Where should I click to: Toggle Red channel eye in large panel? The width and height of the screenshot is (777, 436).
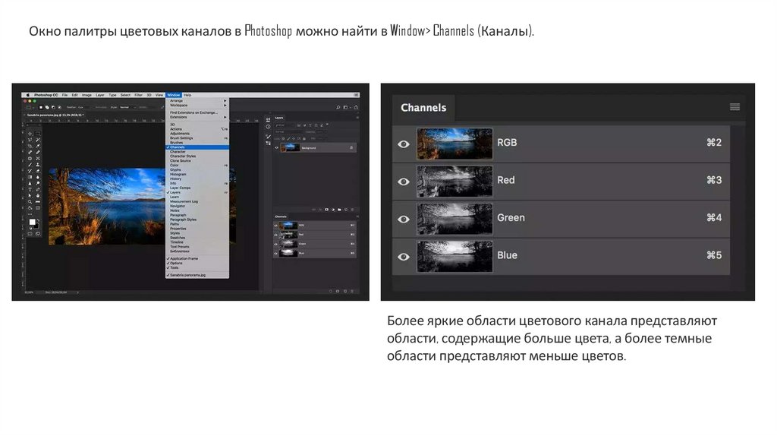404,182
